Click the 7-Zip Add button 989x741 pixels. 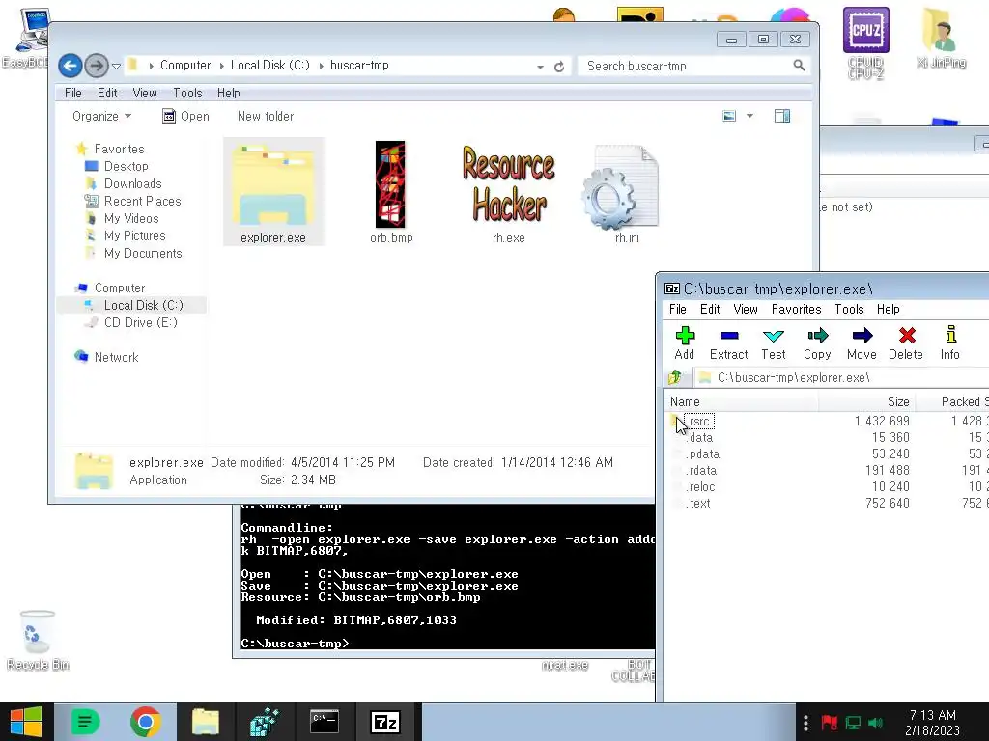pos(685,343)
